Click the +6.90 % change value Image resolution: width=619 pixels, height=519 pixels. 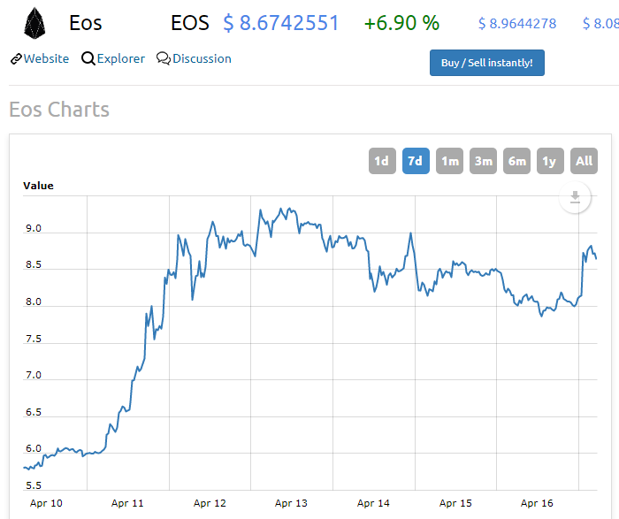(401, 23)
